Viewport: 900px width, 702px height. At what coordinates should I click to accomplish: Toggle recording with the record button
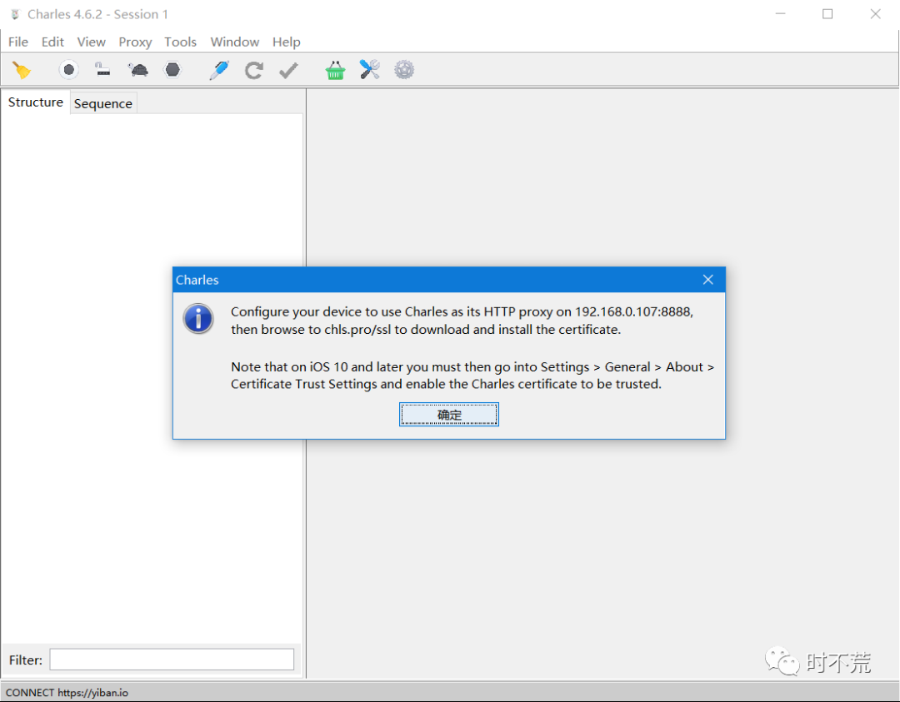point(69,70)
